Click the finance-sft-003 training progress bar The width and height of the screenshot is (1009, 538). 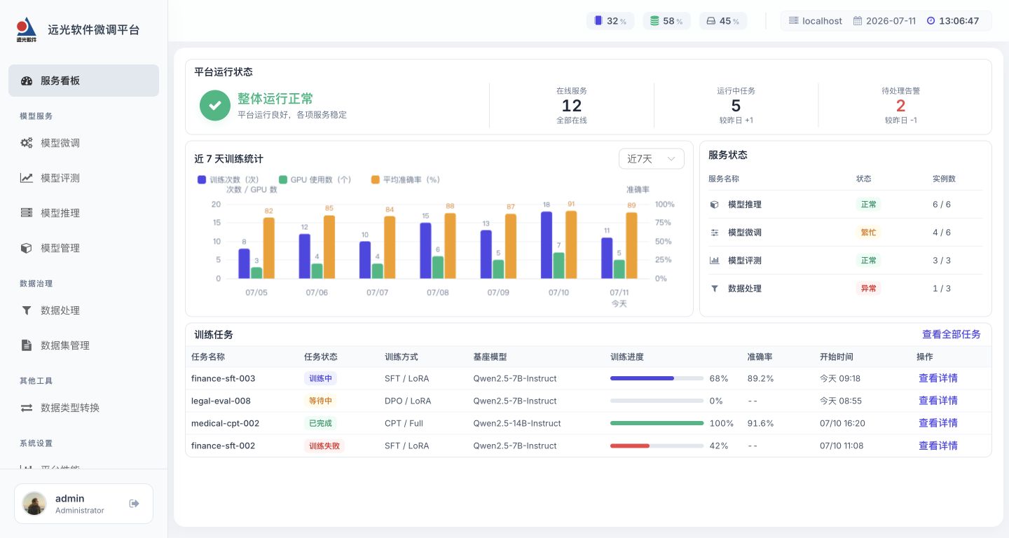tap(657, 378)
